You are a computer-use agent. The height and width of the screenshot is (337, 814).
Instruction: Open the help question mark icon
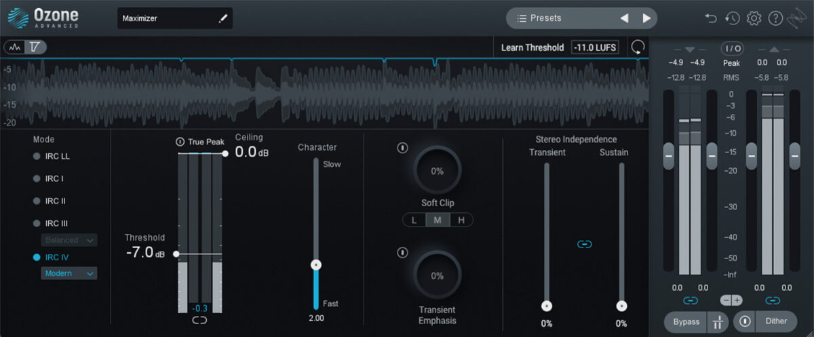point(775,18)
